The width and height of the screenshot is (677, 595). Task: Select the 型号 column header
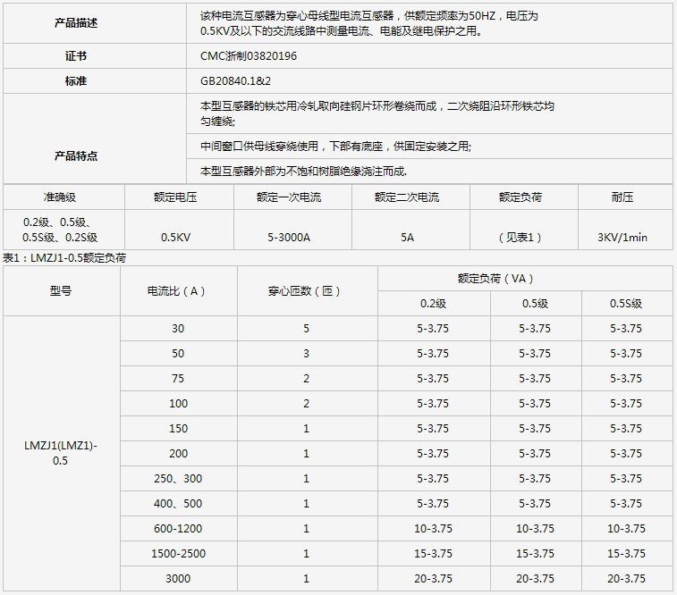click(x=61, y=291)
